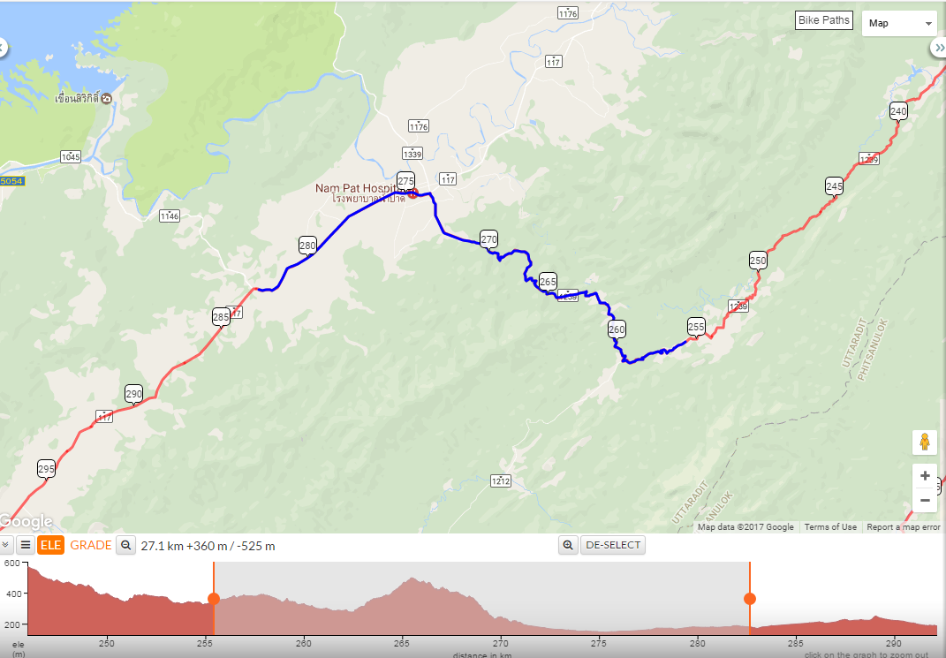Click the DE-SELECT button
946x658 pixels.
click(x=612, y=545)
